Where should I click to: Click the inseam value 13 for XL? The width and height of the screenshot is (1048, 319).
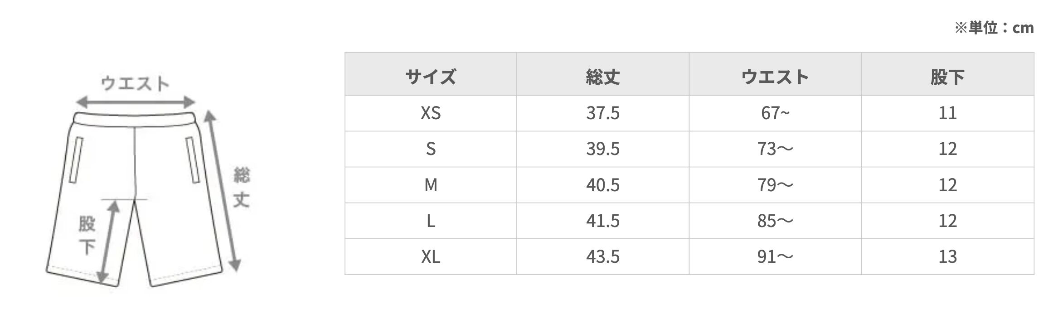point(947,256)
